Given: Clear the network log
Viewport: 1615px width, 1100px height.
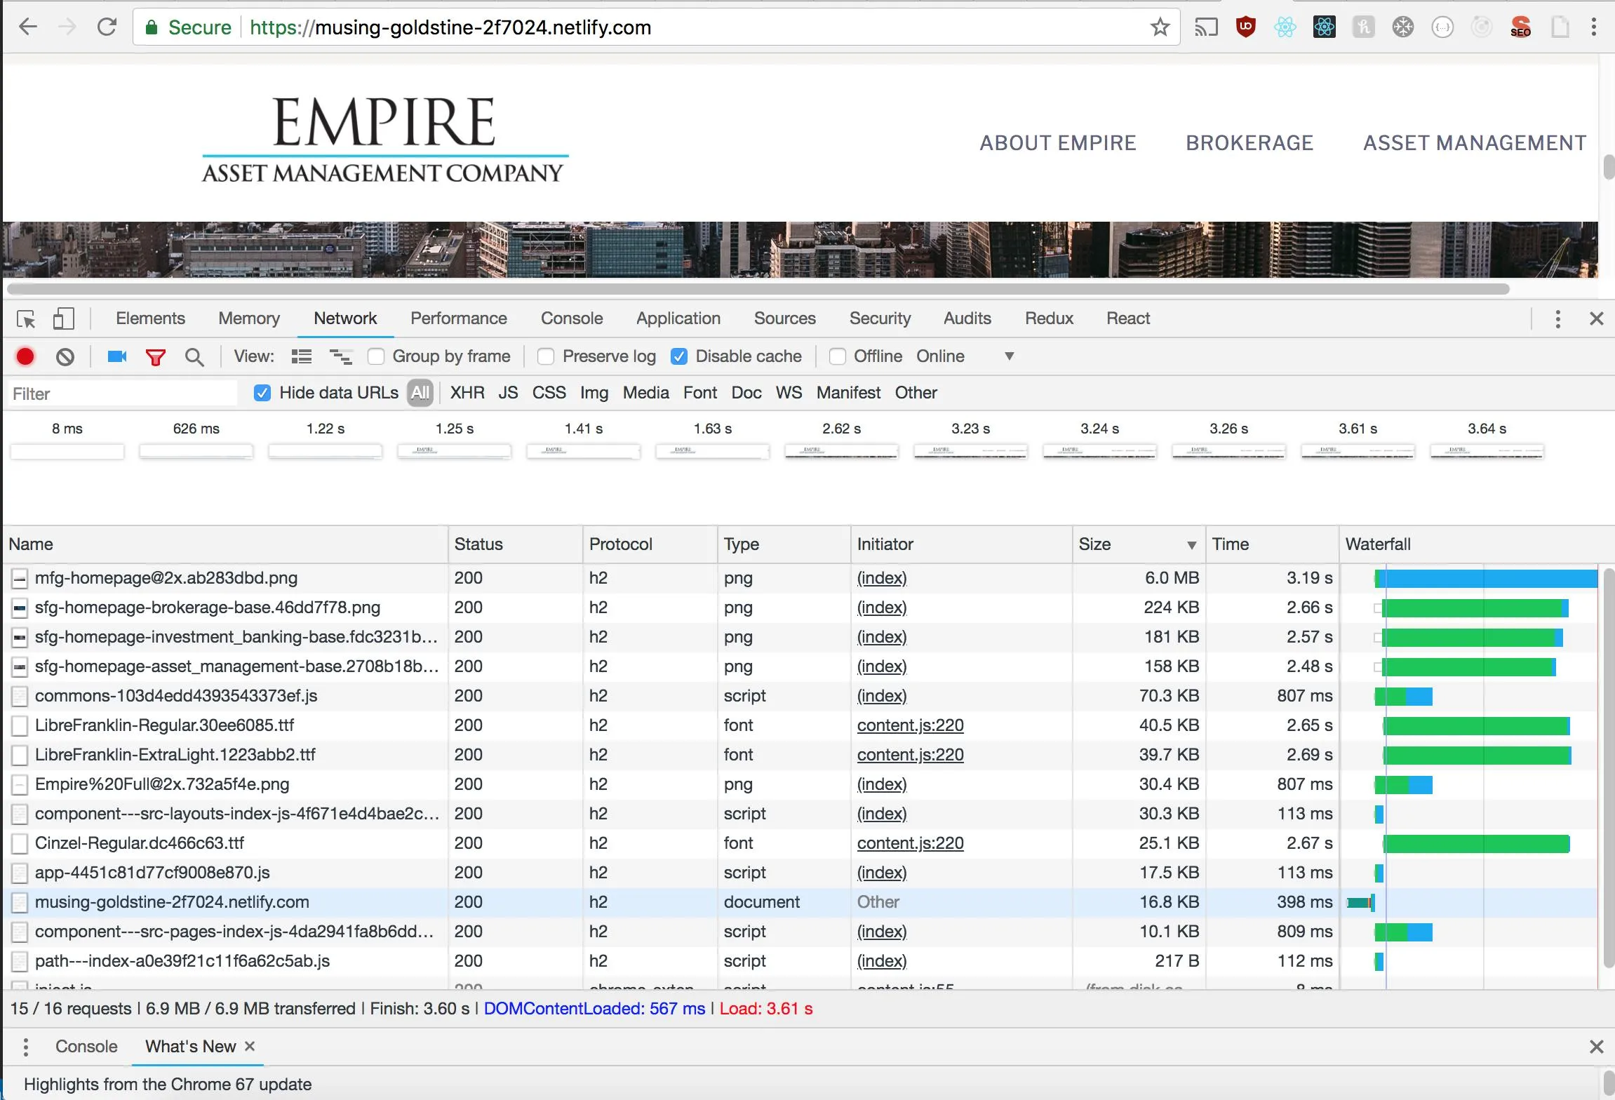Looking at the screenshot, I should (65, 356).
